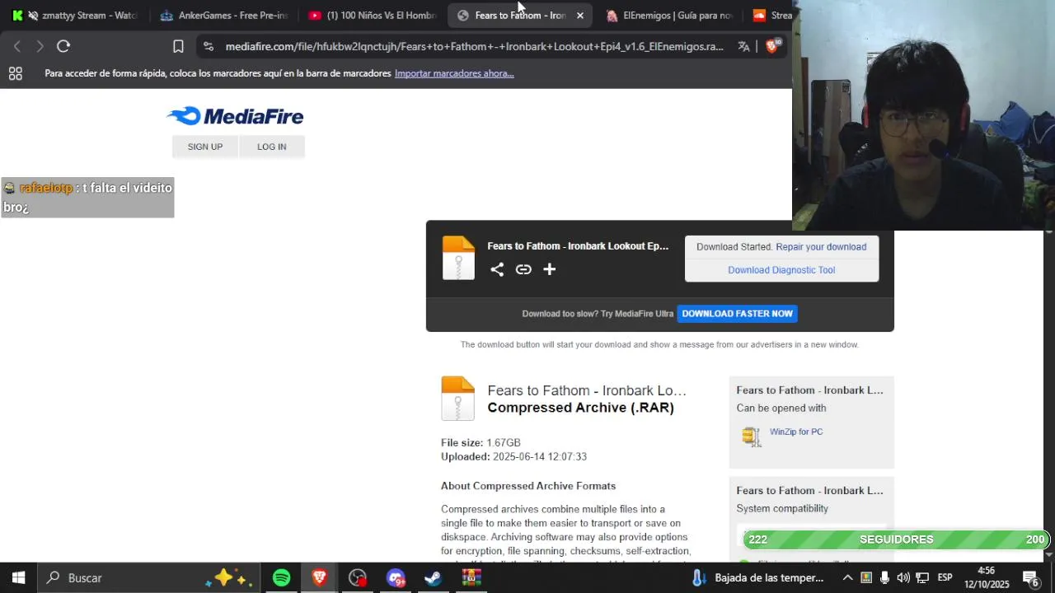Switch to the zmattyy Stream tab
1055x593 pixels.
[74, 16]
